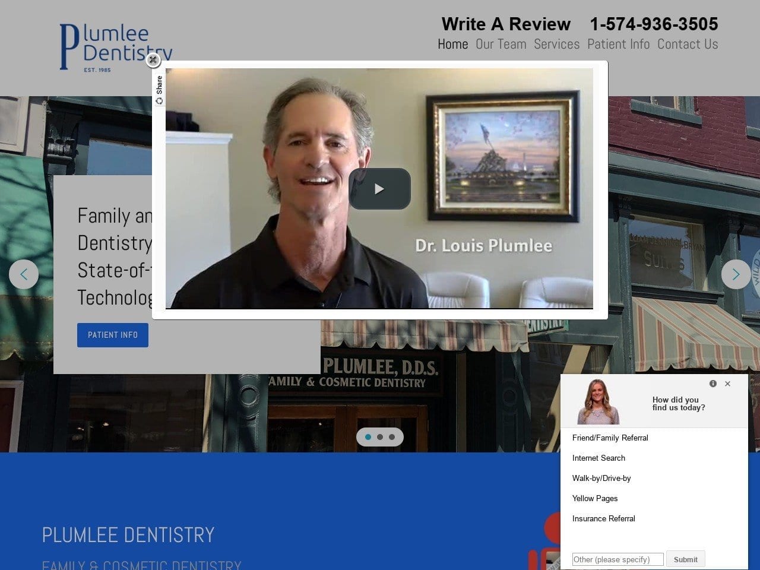760x570 pixels.
Task: Open the info icon in the survey widget
Action: point(713,384)
